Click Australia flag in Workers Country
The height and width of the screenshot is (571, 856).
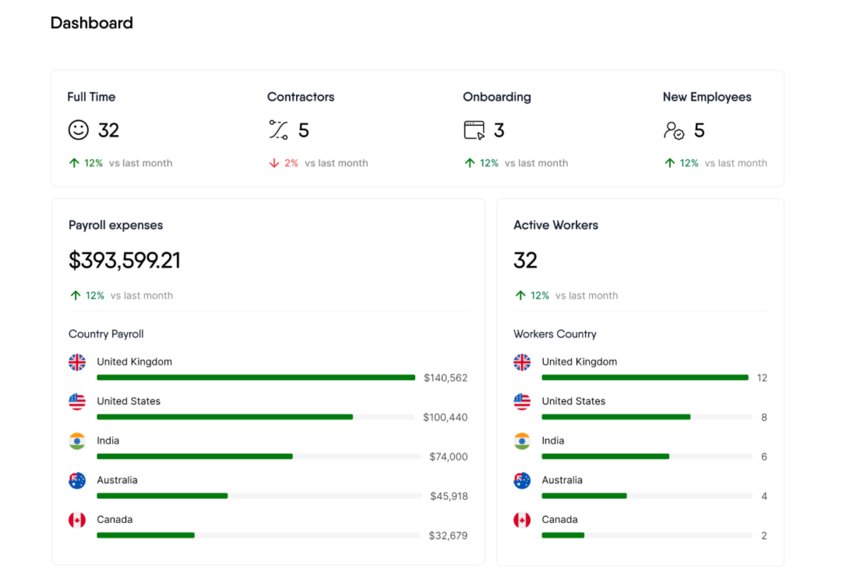pos(522,480)
